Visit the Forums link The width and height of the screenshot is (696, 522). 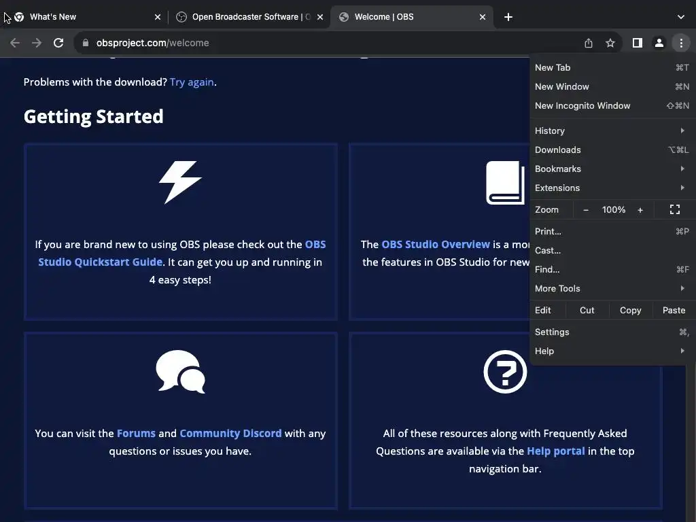pyautogui.click(x=136, y=433)
